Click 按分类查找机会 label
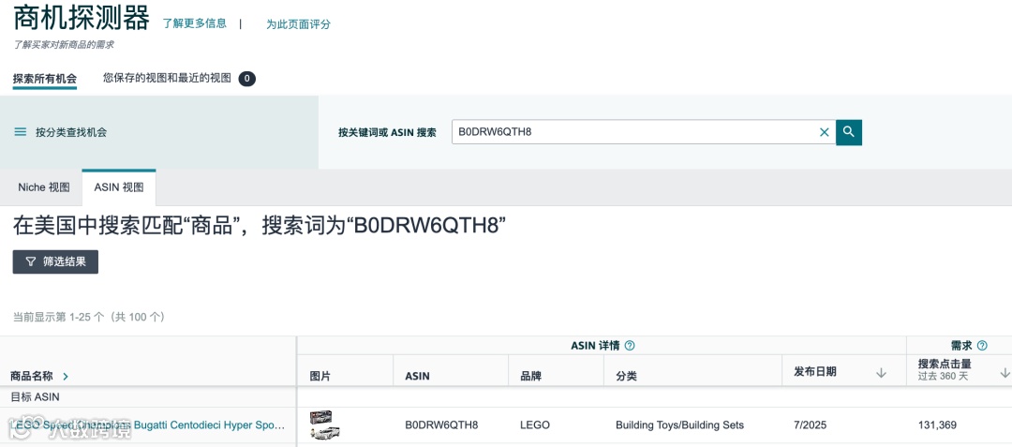This screenshot has width=1012, height=447. [71, 132]
